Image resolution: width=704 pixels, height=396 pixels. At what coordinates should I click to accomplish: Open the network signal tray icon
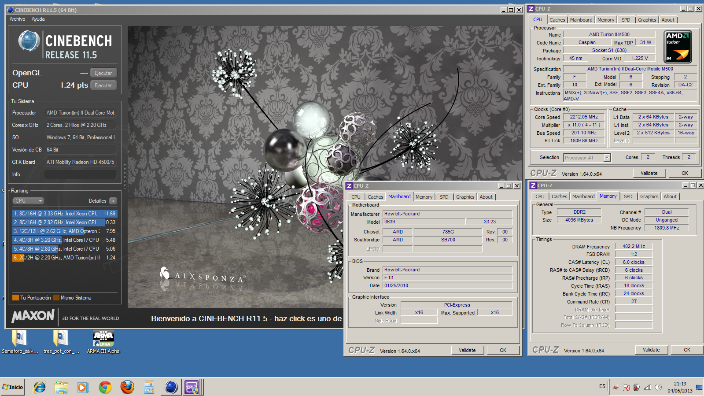coord(647,387)
